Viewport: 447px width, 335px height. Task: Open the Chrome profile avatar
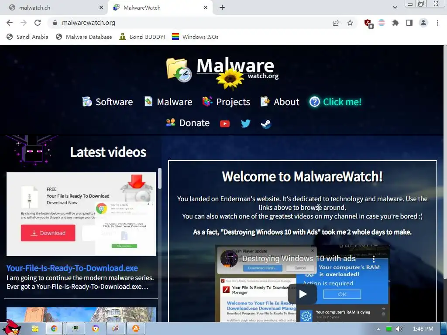(423, 23)
